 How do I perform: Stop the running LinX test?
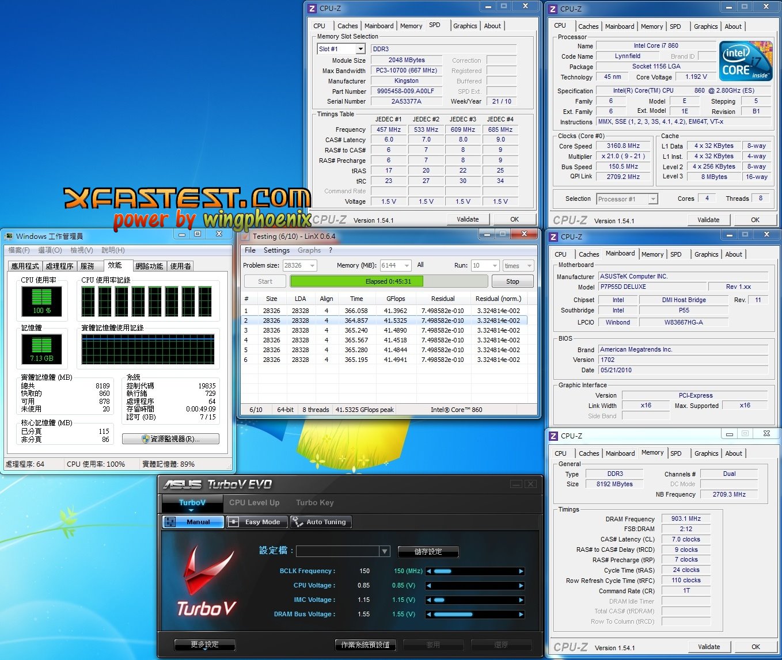(x=513, y=281)
